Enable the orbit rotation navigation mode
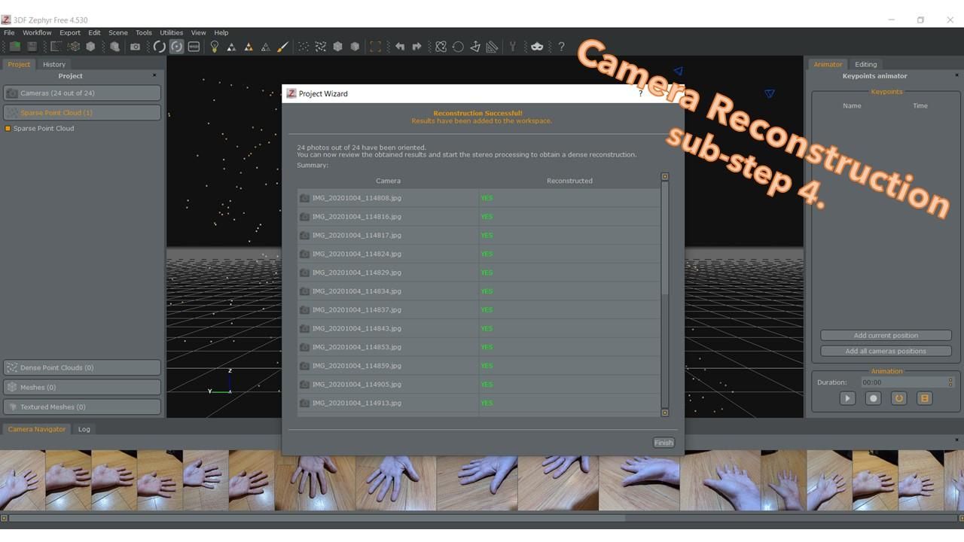 [x=177, y=46]
